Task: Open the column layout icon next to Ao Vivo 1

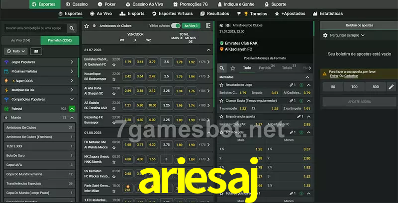Action: tap(208, 26)
